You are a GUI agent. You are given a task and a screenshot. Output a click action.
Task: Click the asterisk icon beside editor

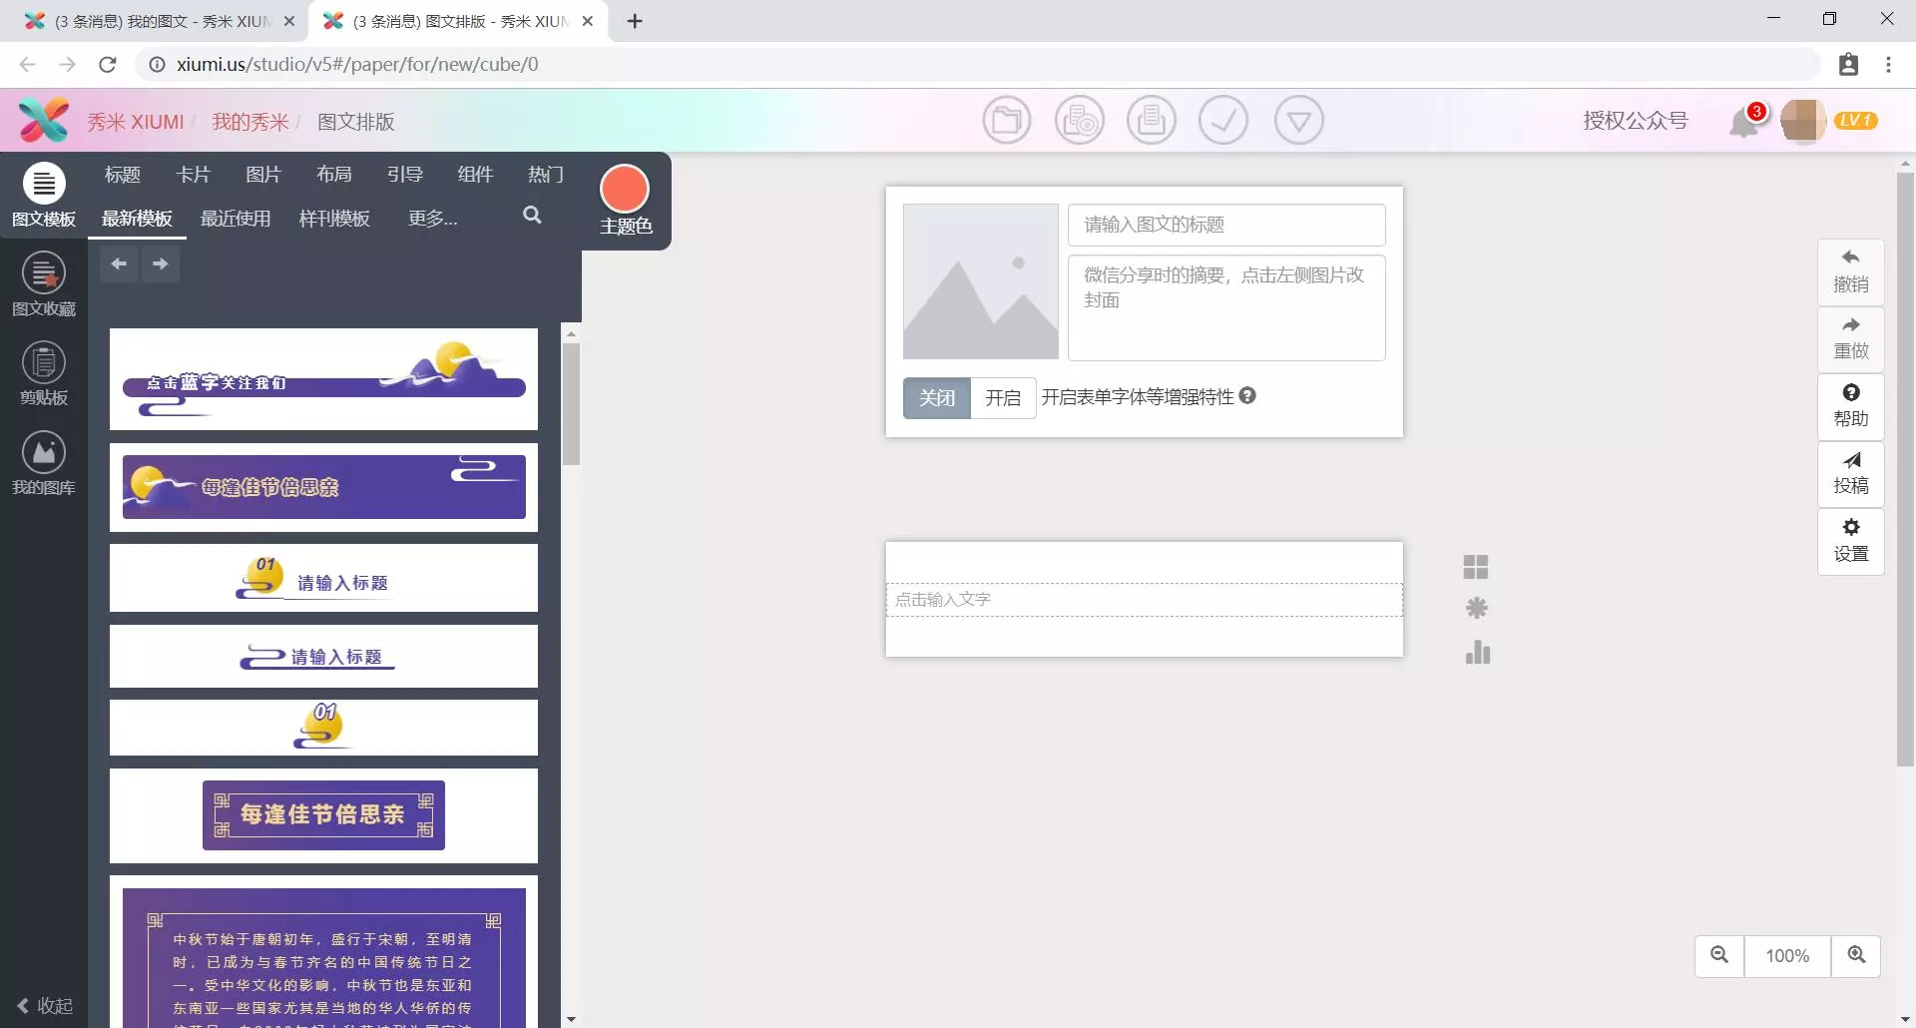click(x=1477, y=608)
